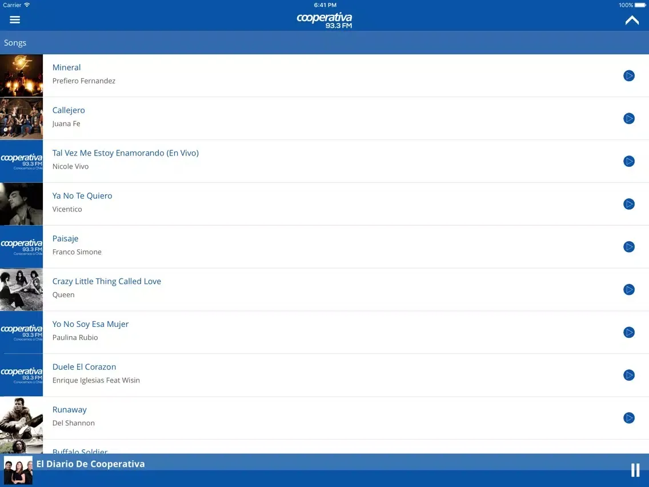Play Ya No Te Quiero
Image resolution: width=649 pixels, height=487 pixels.
pyautogui.click(x=628, y=204)
